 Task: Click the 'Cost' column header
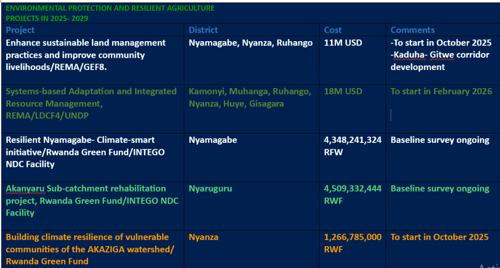(x=333, y=30)
